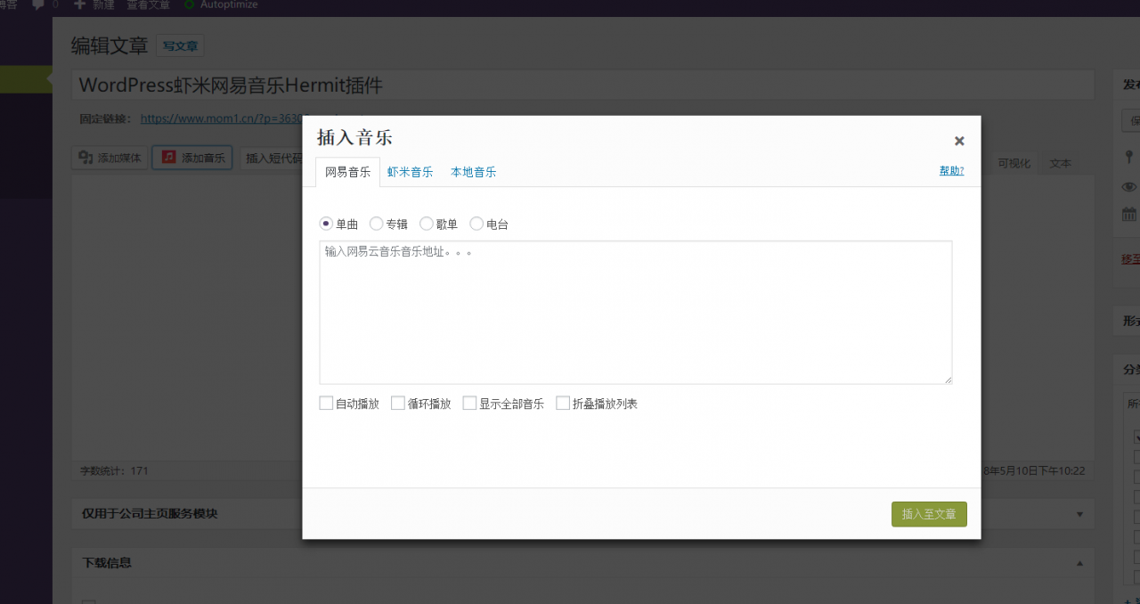Click 查看文章 in the admin bar

(x=148, y=5)
